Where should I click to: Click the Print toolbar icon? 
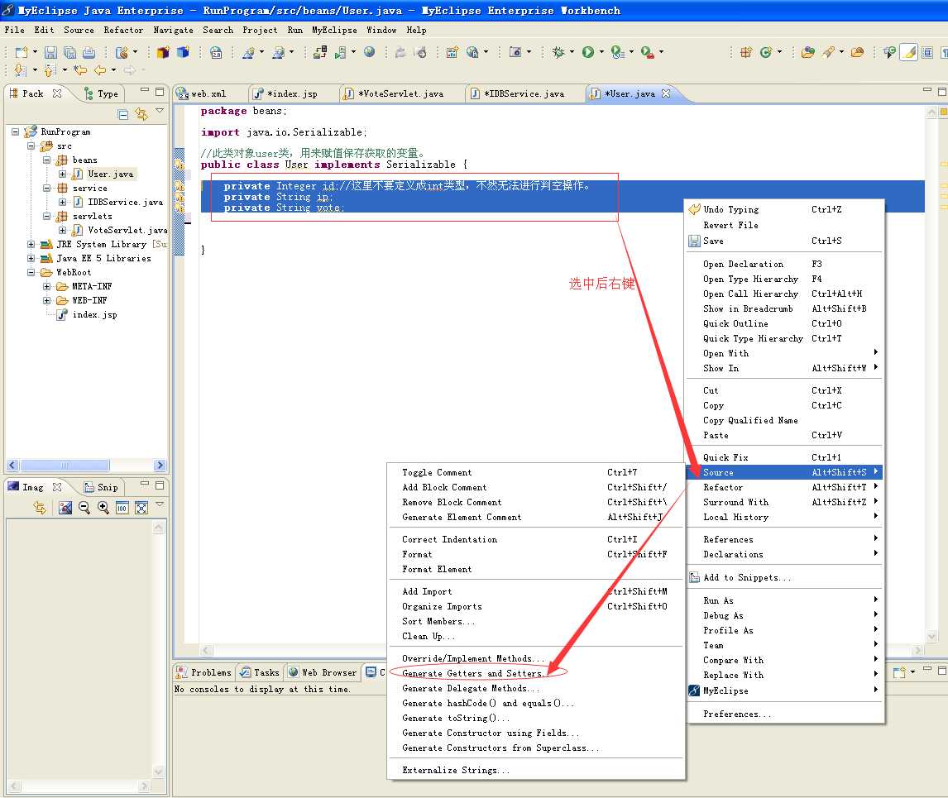click(x=89, y=53)
